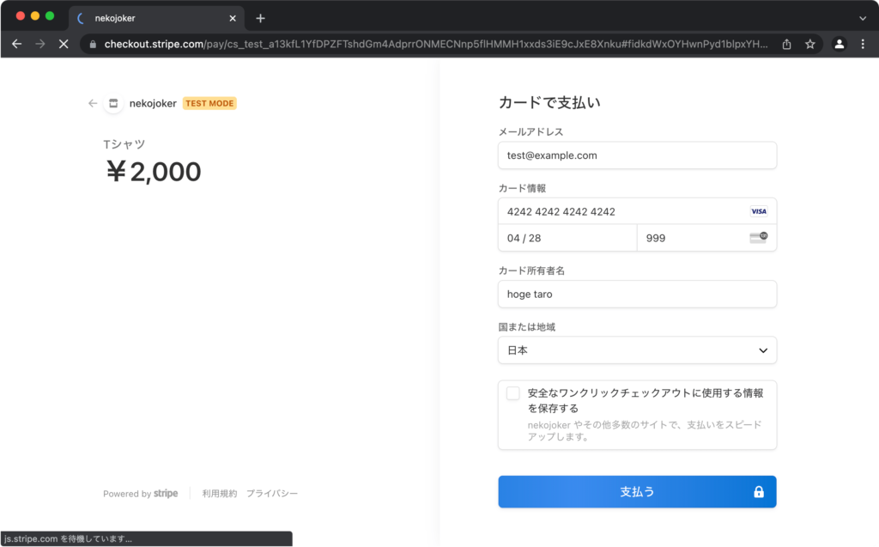Click the cardholder name field
The height and width of the screenshot is (547, 879).
(x=637, y=294)
